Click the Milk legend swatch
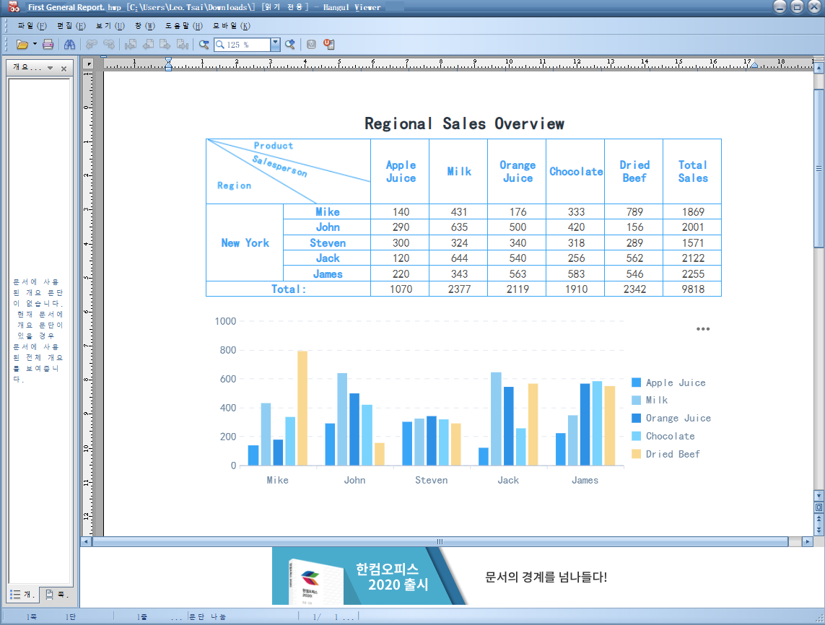The width and height of the screenshot is (825, 625). coord(636,401)
